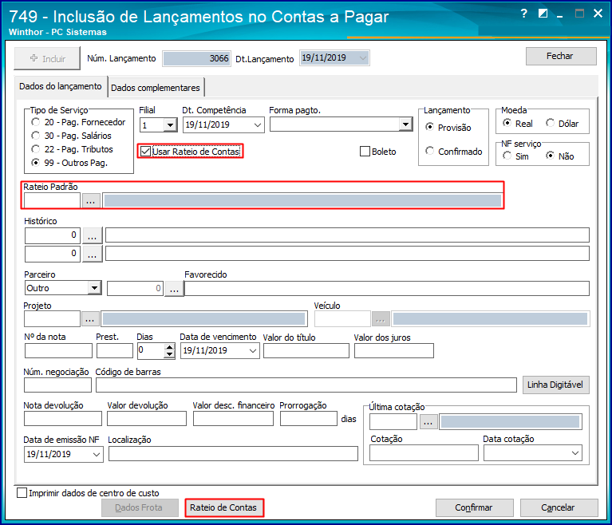Expand Forma pagto. dropdown
Image resolution: width=612 pixels, height=525 pixels.
405,124
